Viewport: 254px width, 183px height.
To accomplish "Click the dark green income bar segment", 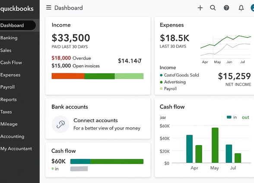I will (100, 76).
